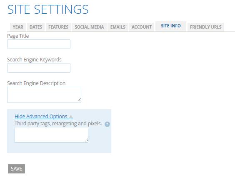Click the Save button

(x=17, y=169)
